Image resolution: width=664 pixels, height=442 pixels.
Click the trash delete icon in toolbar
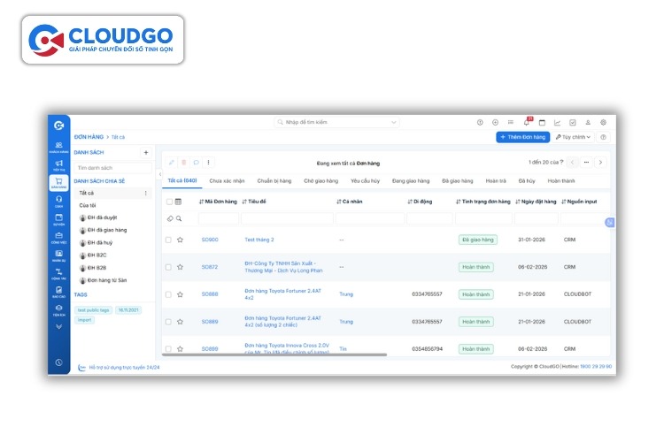pyautogui.click(x=184, y=163)
